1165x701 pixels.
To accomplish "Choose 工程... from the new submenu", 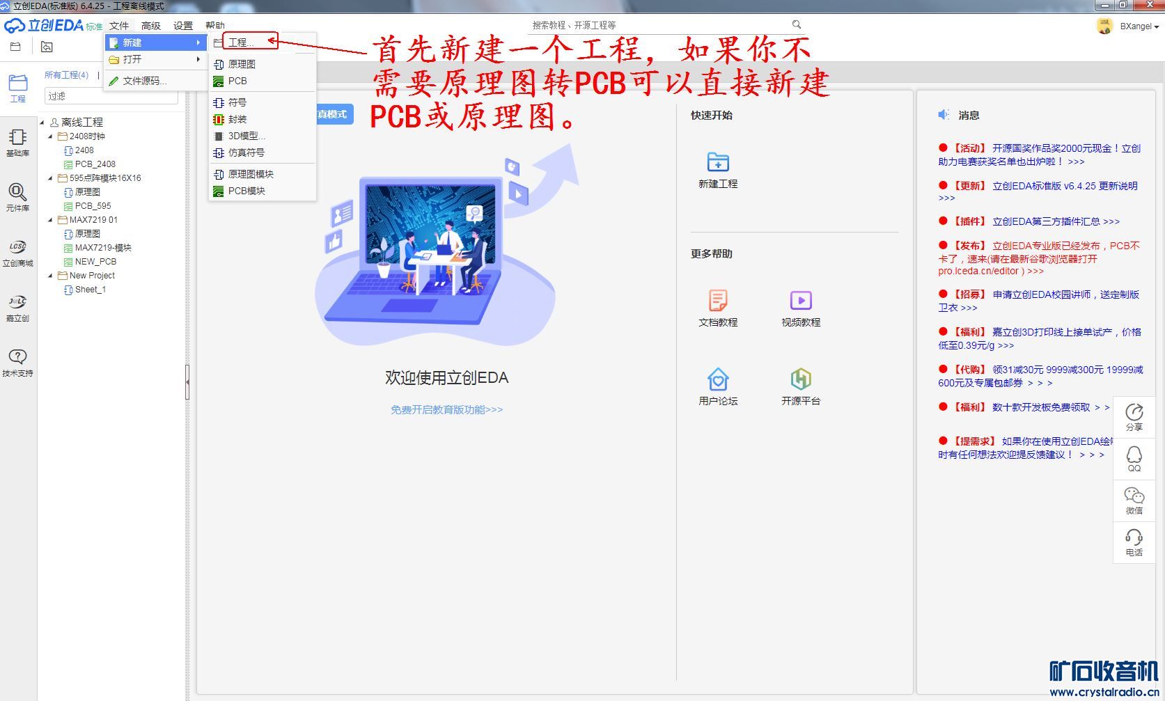I will [263, 42].
